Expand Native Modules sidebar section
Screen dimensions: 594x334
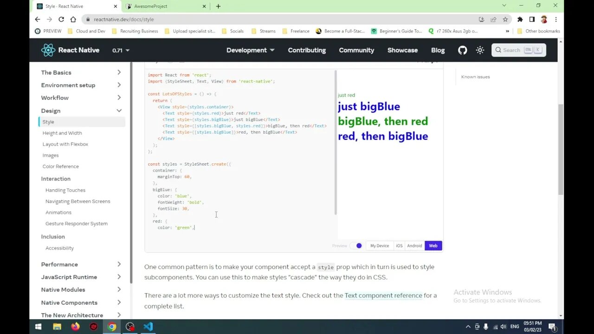(82, 289)
